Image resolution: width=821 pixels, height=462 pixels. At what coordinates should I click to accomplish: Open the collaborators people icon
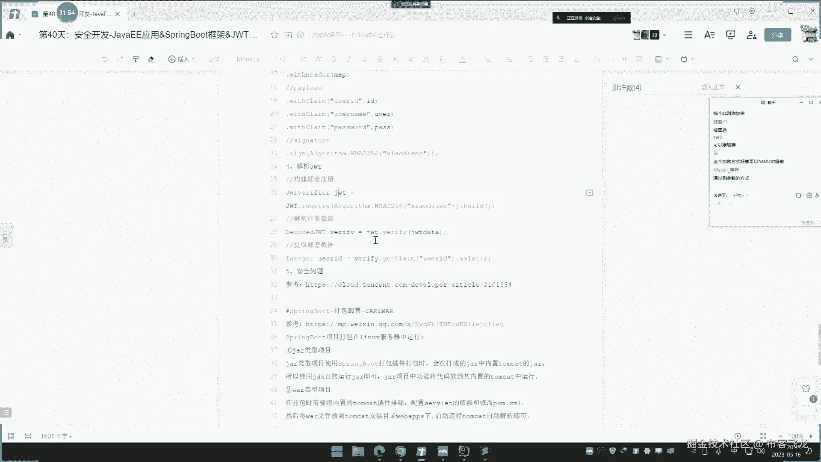point(751,35)
